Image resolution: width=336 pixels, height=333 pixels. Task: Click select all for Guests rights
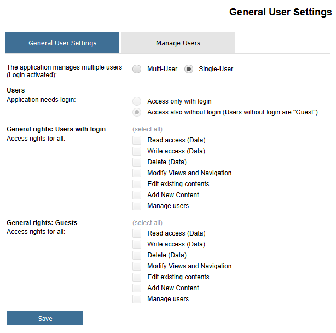tap(147, 223)
